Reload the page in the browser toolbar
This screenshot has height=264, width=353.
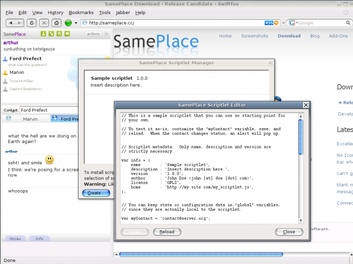32,23
